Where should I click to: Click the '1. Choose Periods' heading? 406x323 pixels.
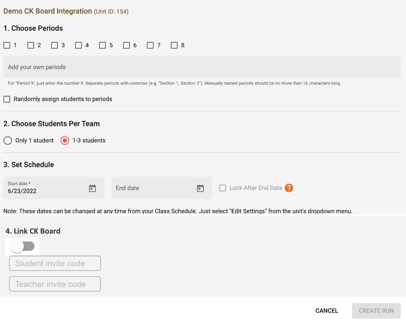[33, 28]
